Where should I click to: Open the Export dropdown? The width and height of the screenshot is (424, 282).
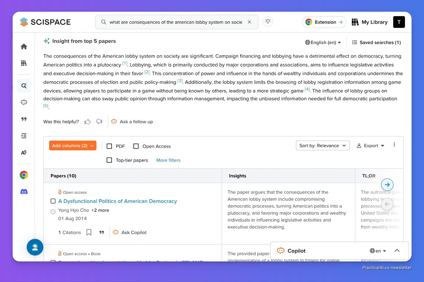370,146
